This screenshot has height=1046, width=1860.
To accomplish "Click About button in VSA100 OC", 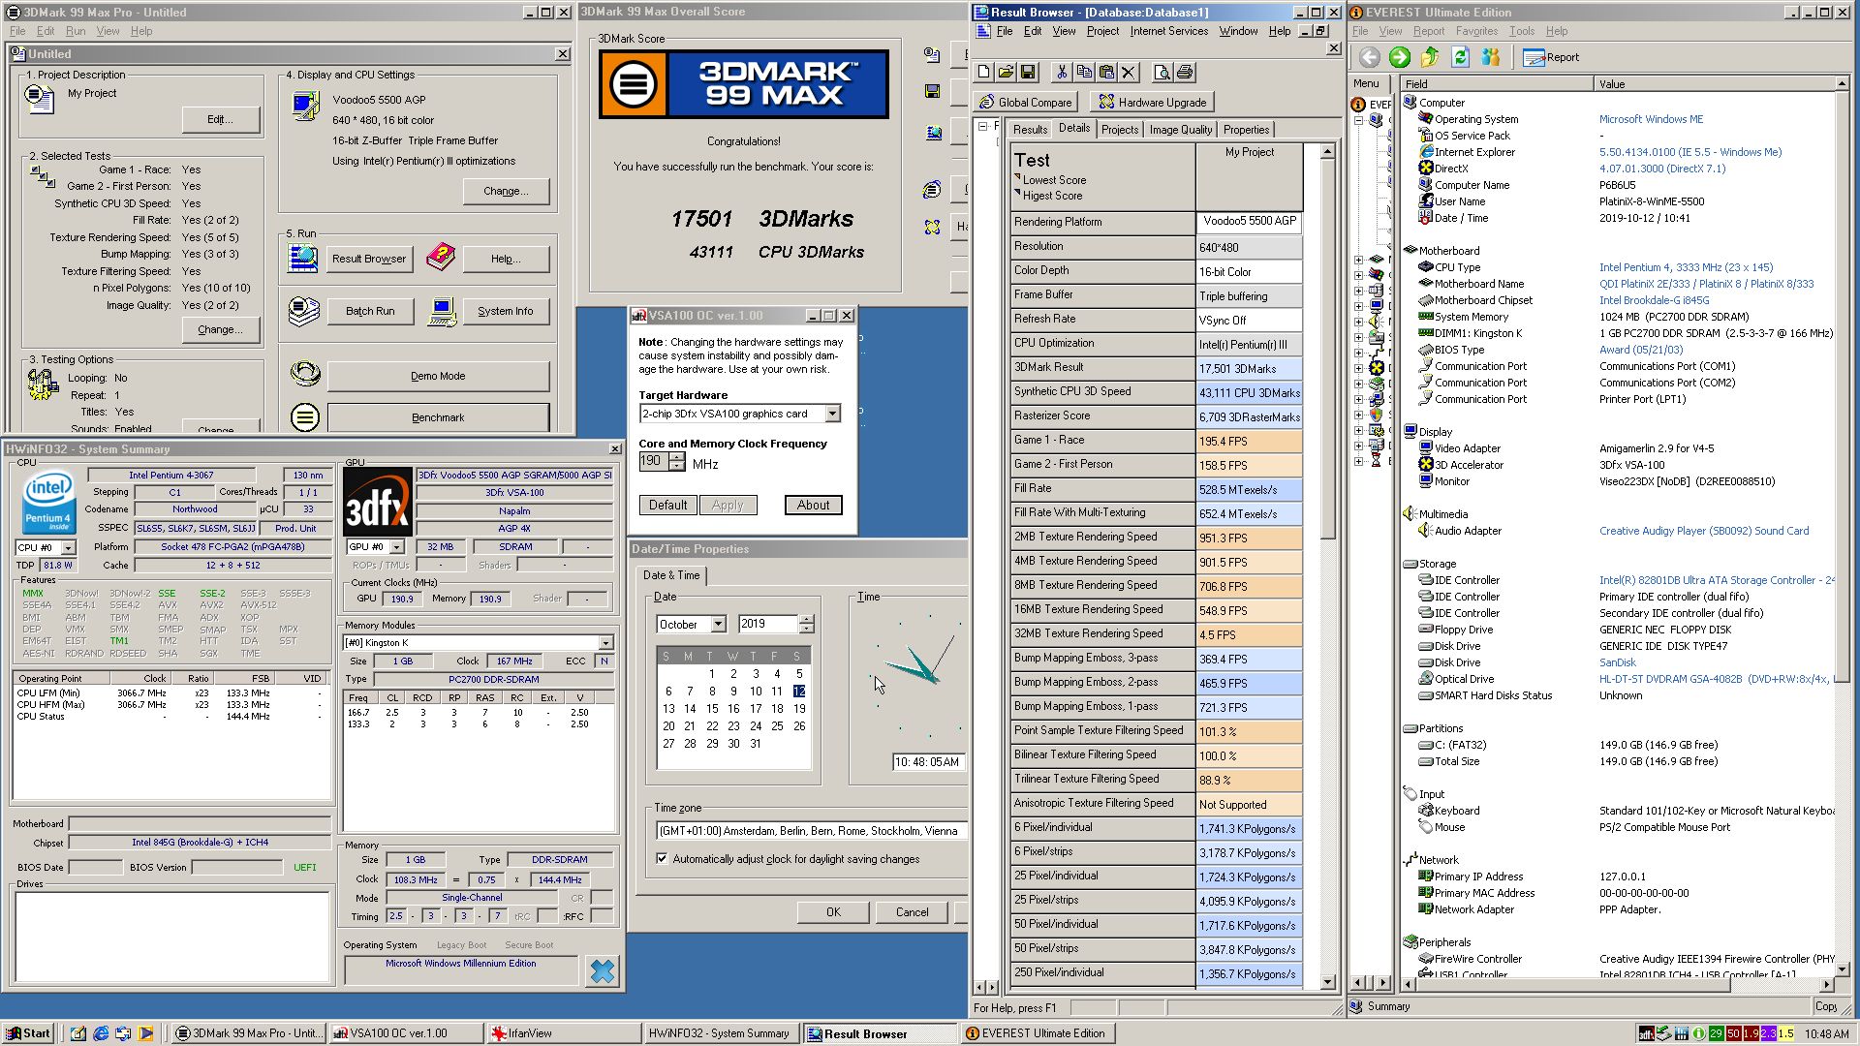I will 813,505.
